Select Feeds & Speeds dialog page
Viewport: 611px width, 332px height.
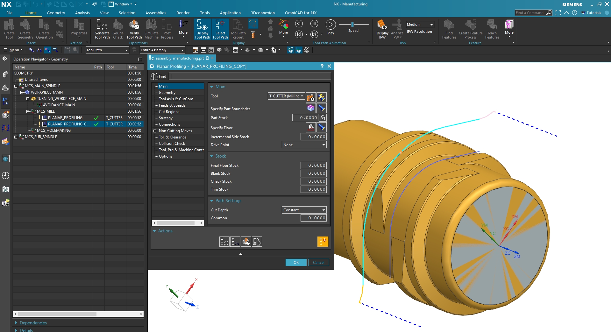[x=172, y=105]
